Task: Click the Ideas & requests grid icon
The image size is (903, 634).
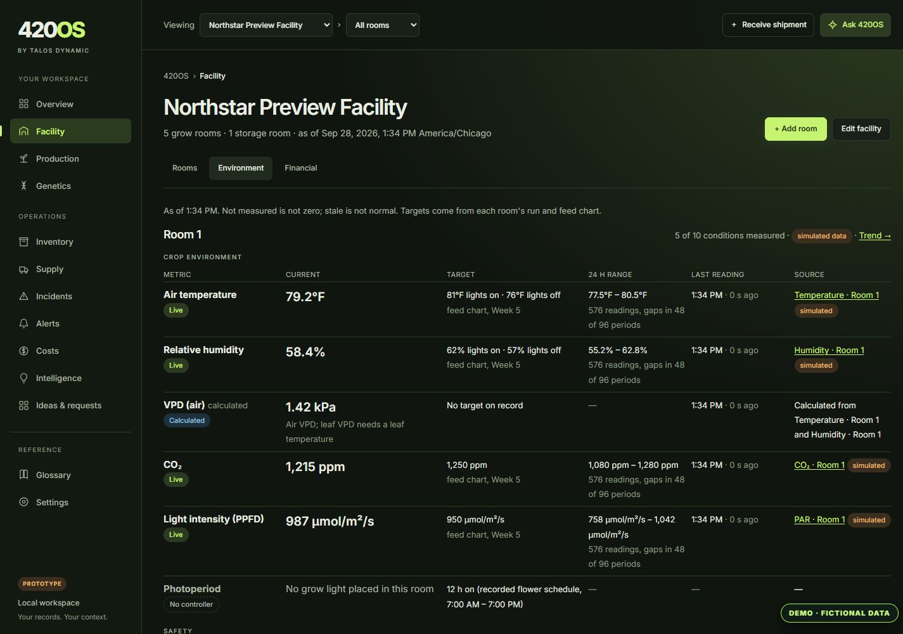Action: click(x=23, y=405)
